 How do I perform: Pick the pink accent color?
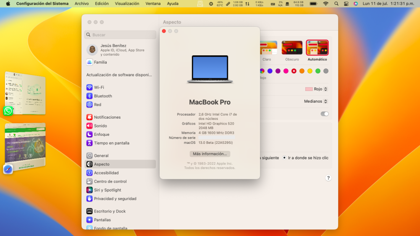point(286,71)
